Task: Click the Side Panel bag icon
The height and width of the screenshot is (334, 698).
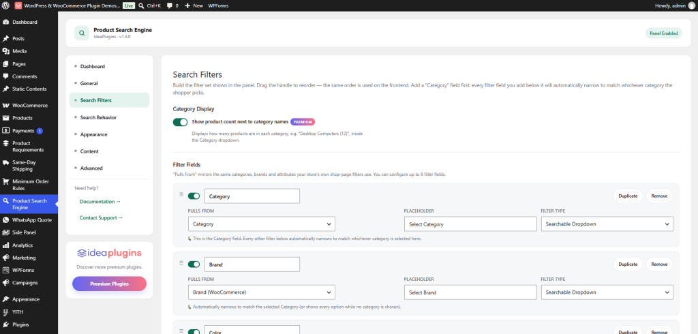Action: pos(5,232)
